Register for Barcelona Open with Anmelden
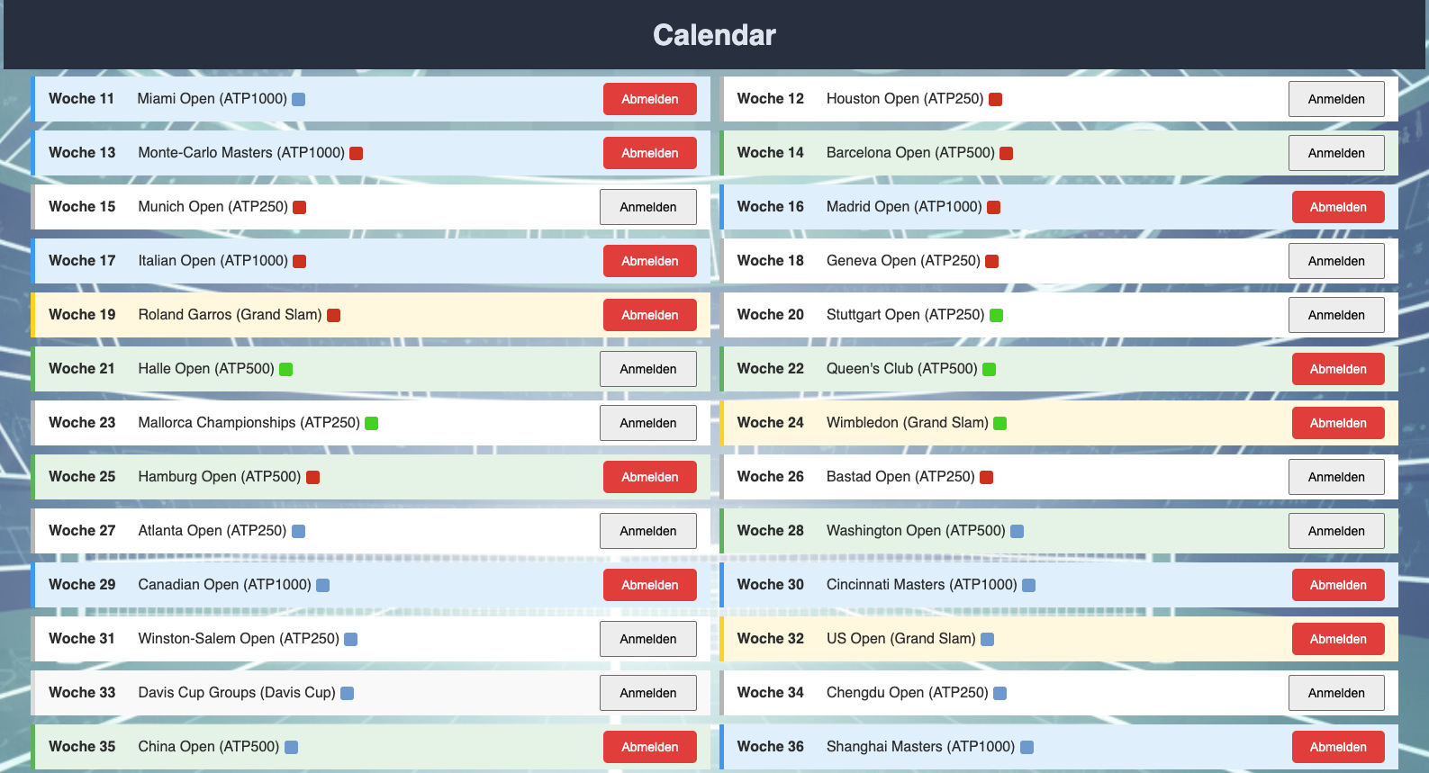1429x773 pixels. pyautogui.click(x=1336, y=153)
